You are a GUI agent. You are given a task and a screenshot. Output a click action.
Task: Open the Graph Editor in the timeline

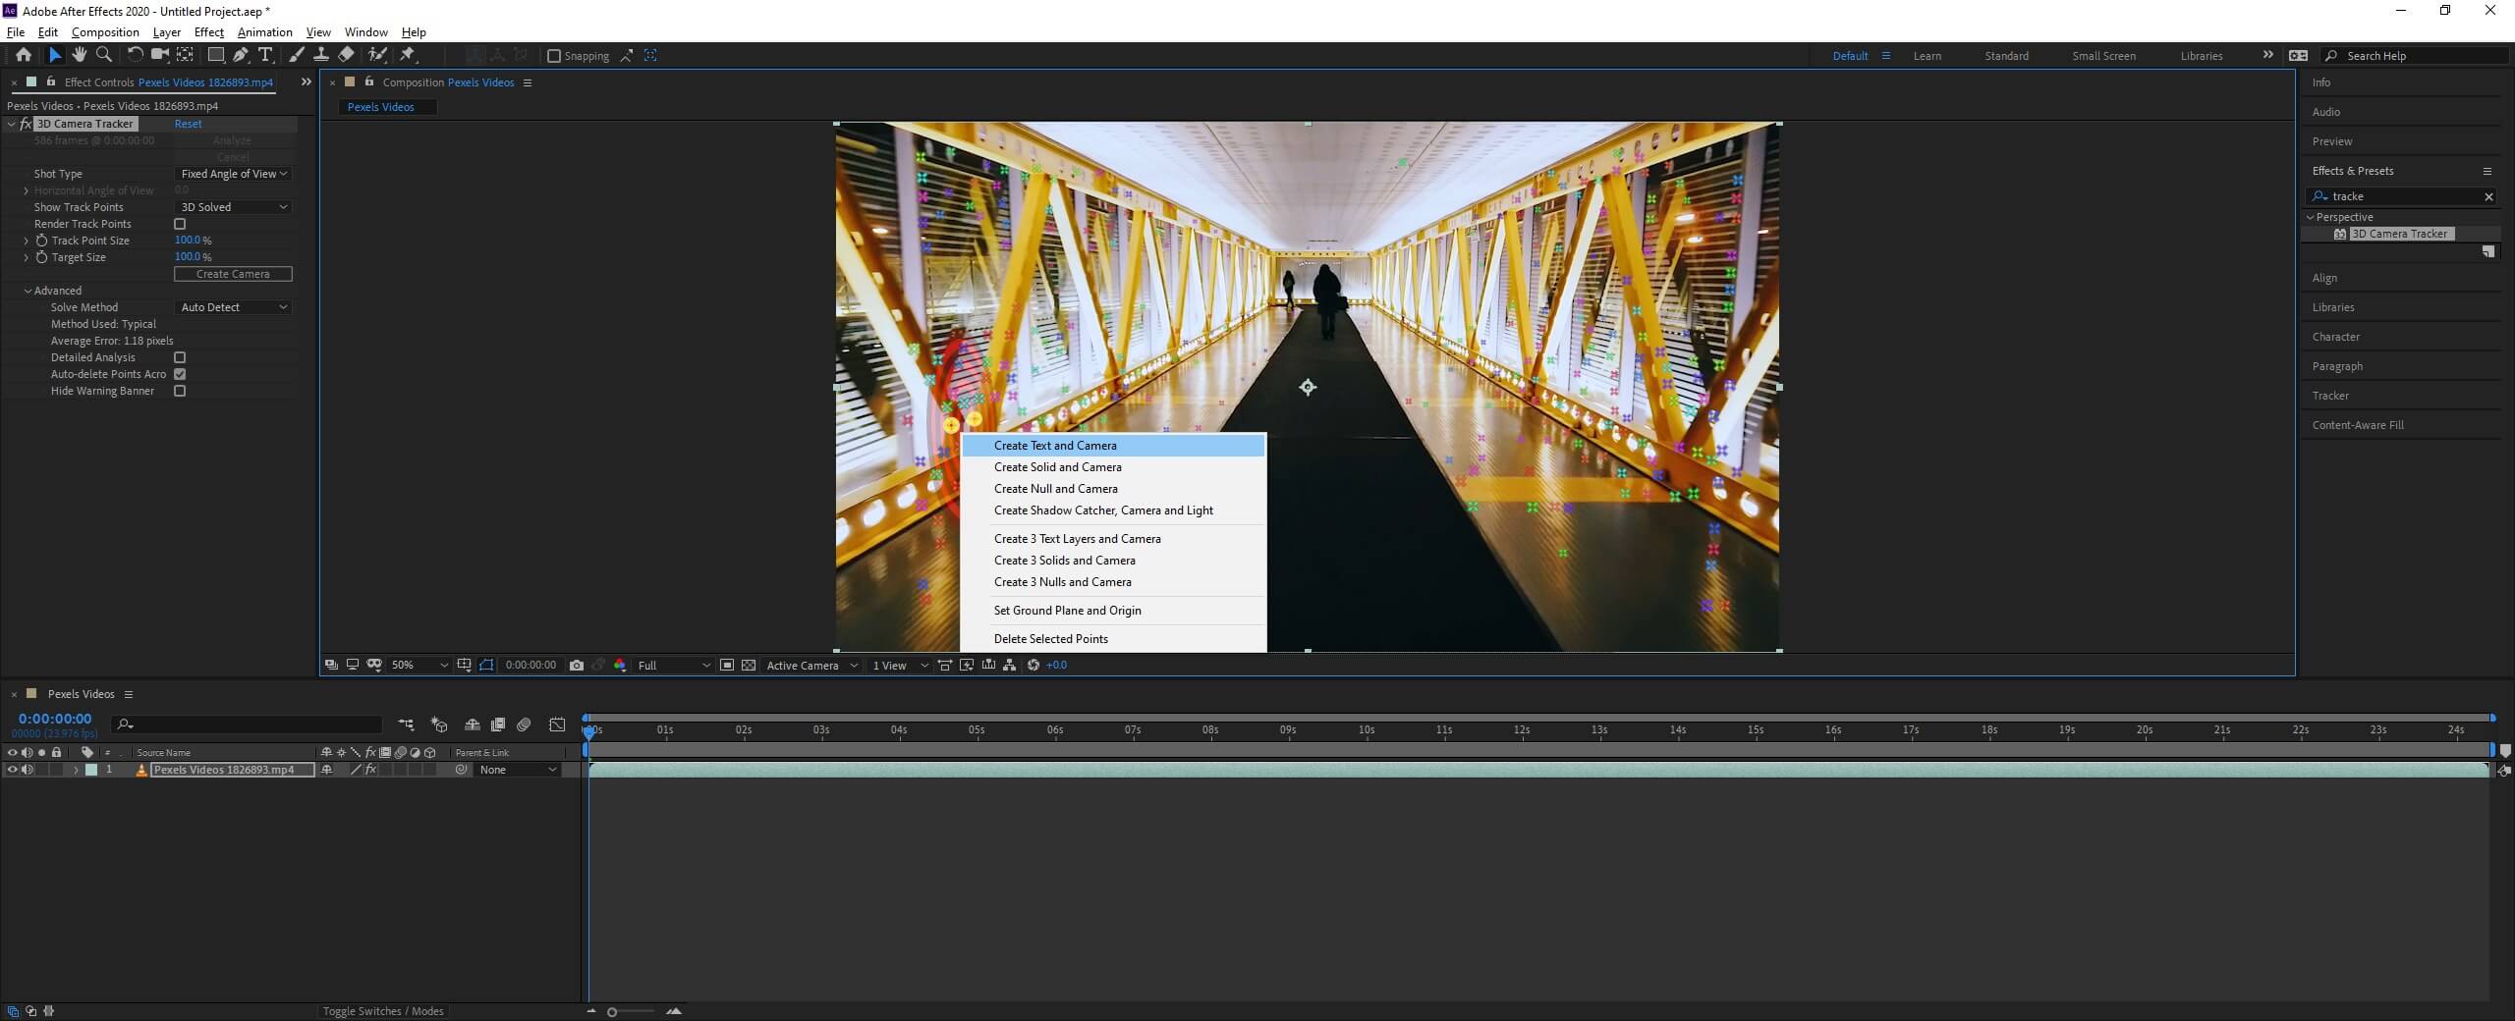pyautogui.click(x=557, y=725)
